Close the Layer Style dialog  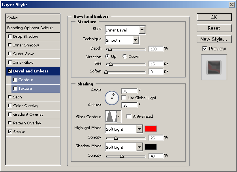pyautogui.click(x=231, y=4)
